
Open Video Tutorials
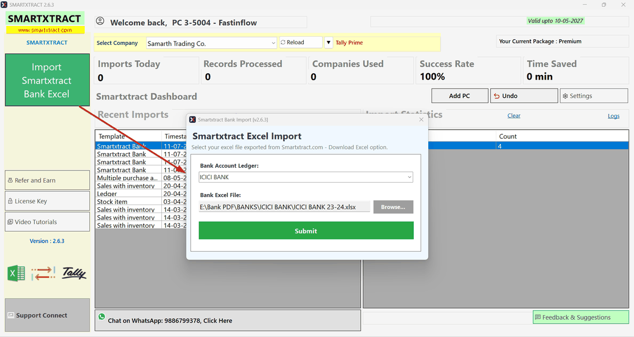pyautogui.click(x=47, y=222)
